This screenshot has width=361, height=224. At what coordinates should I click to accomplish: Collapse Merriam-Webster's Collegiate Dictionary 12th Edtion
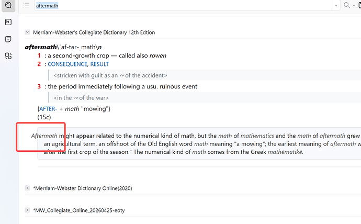click(x=27, y=32)
